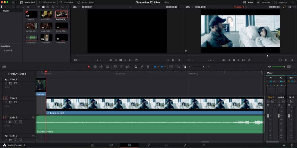Mute the Audio 1 track
297x148 pixels.
[20, 122]
